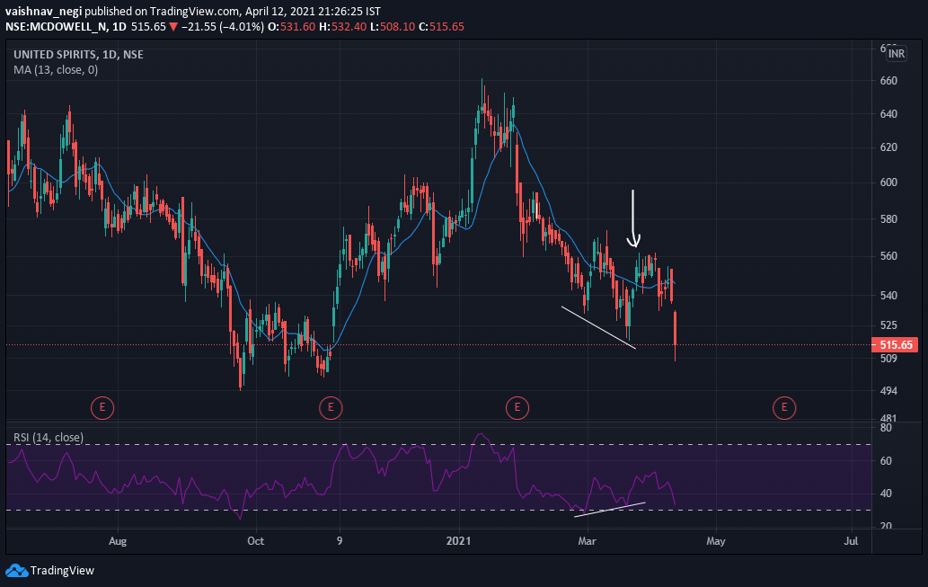This screenshot has height=587, width=928.
Task: Click the L:508.10 low value
Action: 393,27
